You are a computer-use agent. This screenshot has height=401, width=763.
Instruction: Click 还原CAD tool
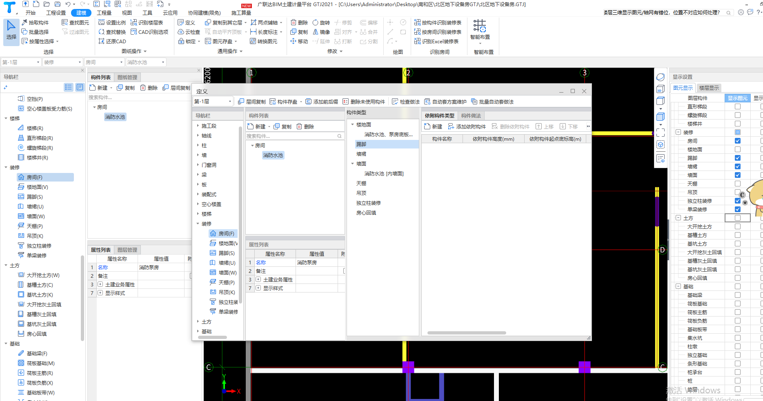click(x=112, y=41)
